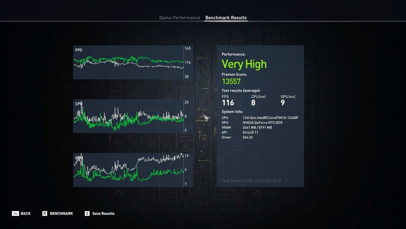Image resolution: width=406 pixels, height=229 pixels.
Task: Click the Driver version 546.33
Action: (x=248, y=137)
